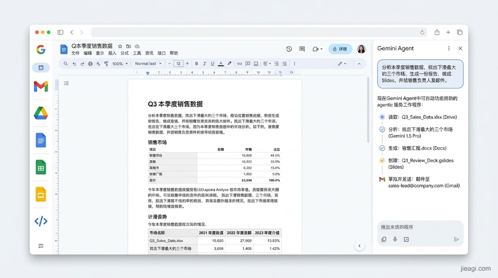The height and width of the screenshot is (278, 498).
Task: Click the side panel chevron at bottom right
Action: pos(359,246)
